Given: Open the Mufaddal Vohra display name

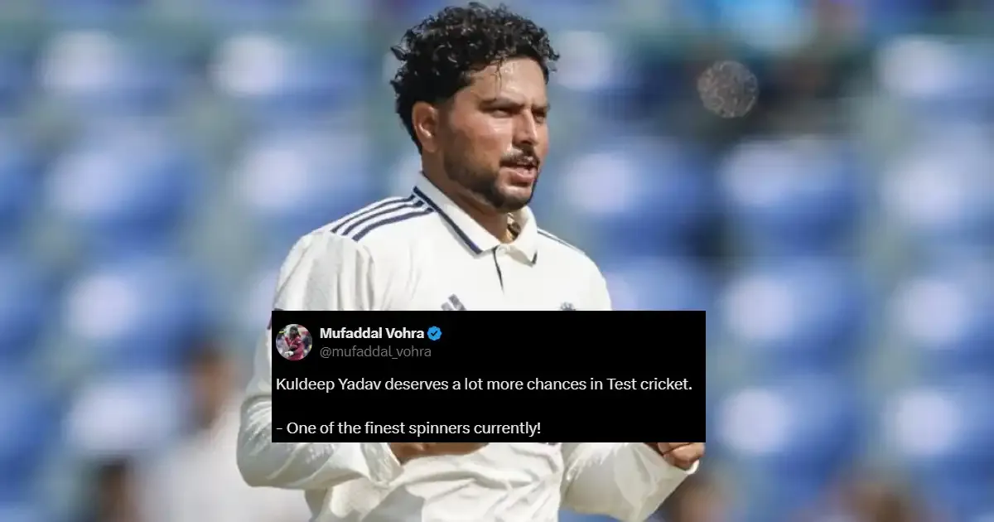Looking at the screenshot, I should (x=372, y=333).
